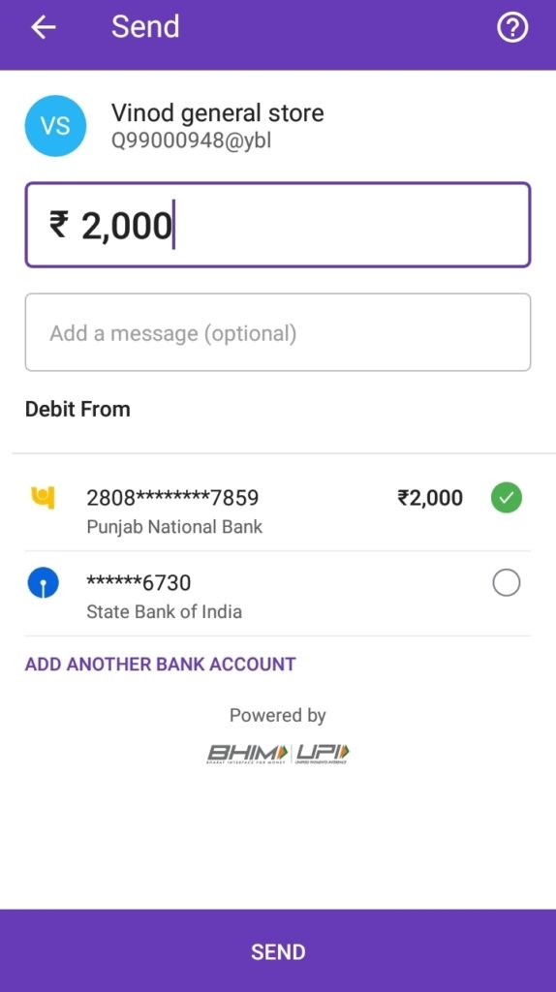Tap the back arrow icon
Image resolution: width=556 pixels, height=992 pixels.
point(44,27)
